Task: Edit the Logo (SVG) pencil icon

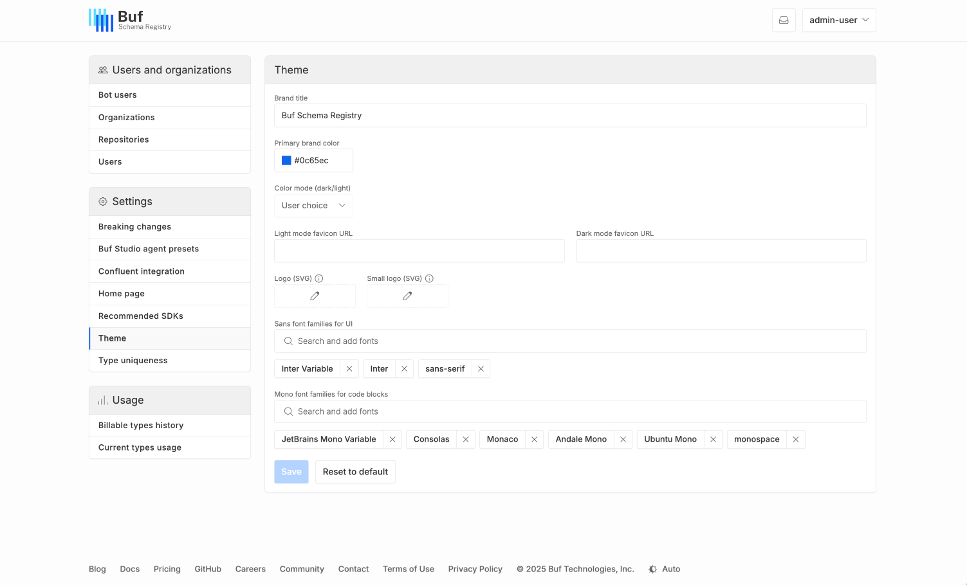Action: [x=315, y=296]
